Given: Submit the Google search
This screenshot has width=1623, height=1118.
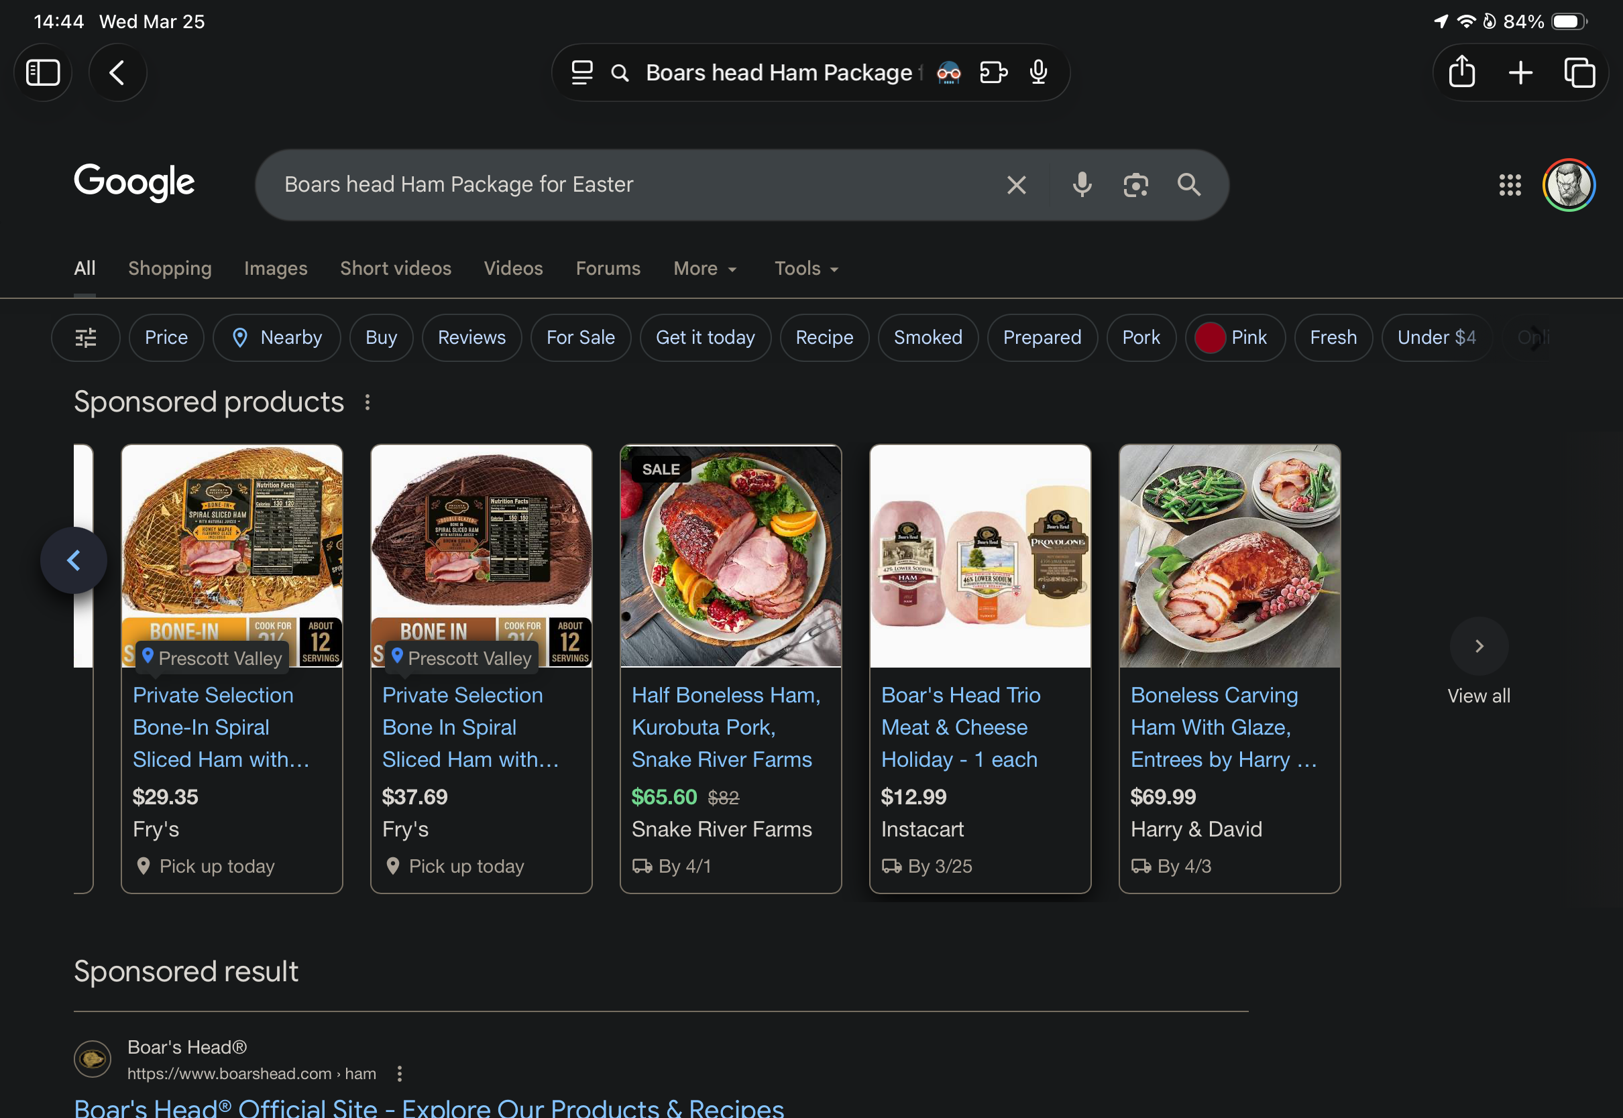Looking at the screenshot, I should 1188,185.
